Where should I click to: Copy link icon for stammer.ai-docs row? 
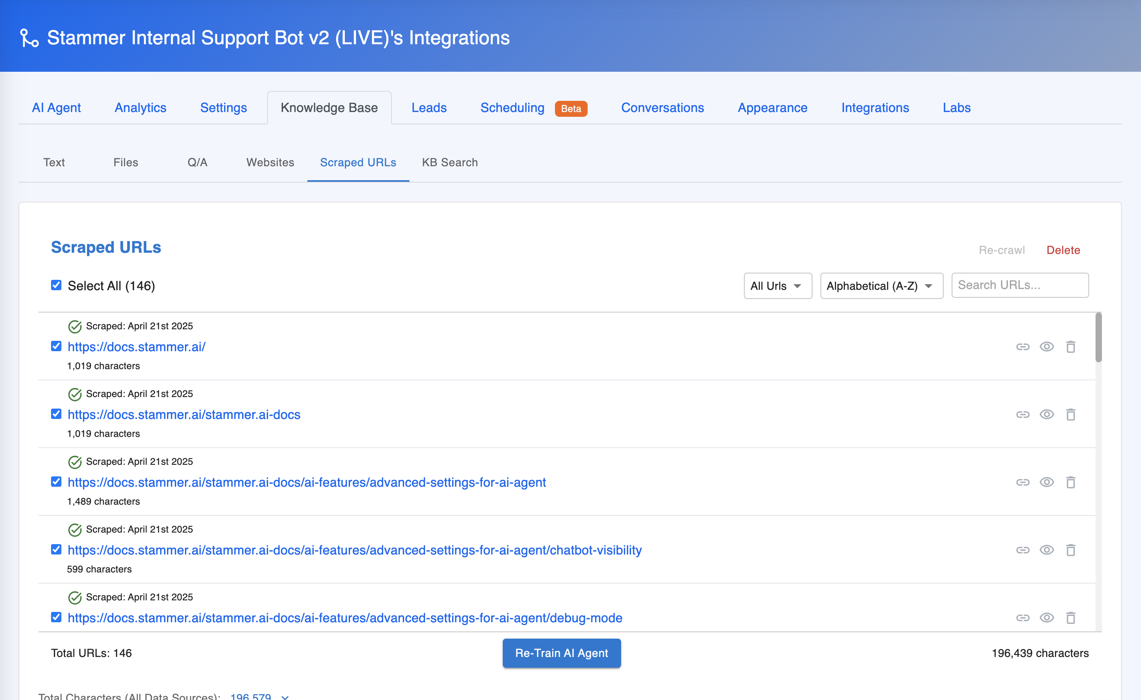pyautogui.click(x=1023, y=414)
